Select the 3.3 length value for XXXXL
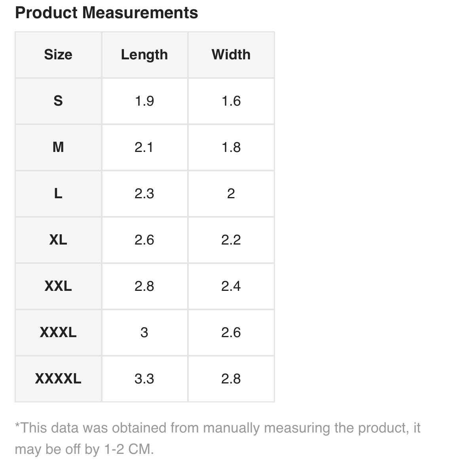 coord(144,379)
